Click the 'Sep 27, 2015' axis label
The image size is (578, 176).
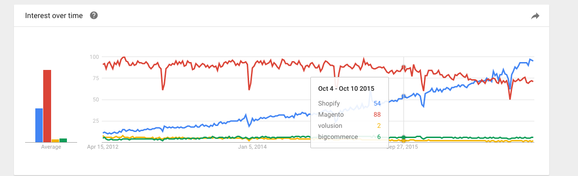tap(403, 147)
